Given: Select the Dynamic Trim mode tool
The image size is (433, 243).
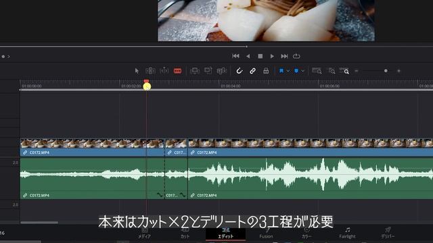Looking at the screenshot, I should [x=164, y=71].
